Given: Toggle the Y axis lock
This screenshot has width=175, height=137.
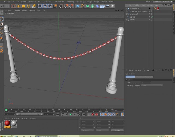Looking at the screenshot, I should pos(45,6).
